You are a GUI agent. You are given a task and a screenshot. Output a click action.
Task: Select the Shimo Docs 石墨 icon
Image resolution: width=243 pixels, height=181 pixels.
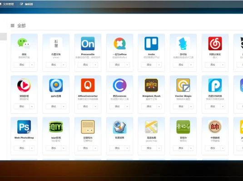coord(56,43)
